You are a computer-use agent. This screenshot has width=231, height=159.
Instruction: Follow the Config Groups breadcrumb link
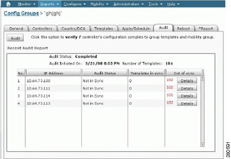(21, 14)
